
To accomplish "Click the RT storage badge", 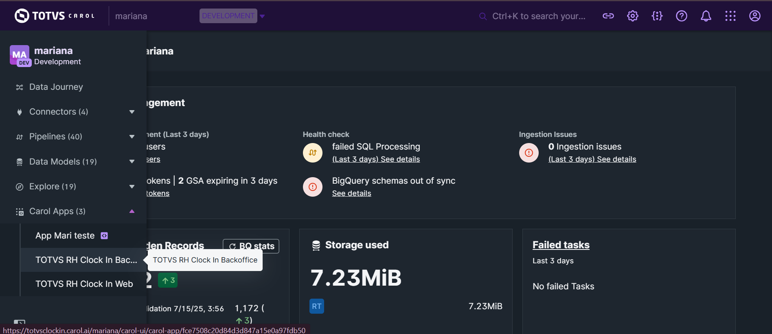I will click(317, 306).
